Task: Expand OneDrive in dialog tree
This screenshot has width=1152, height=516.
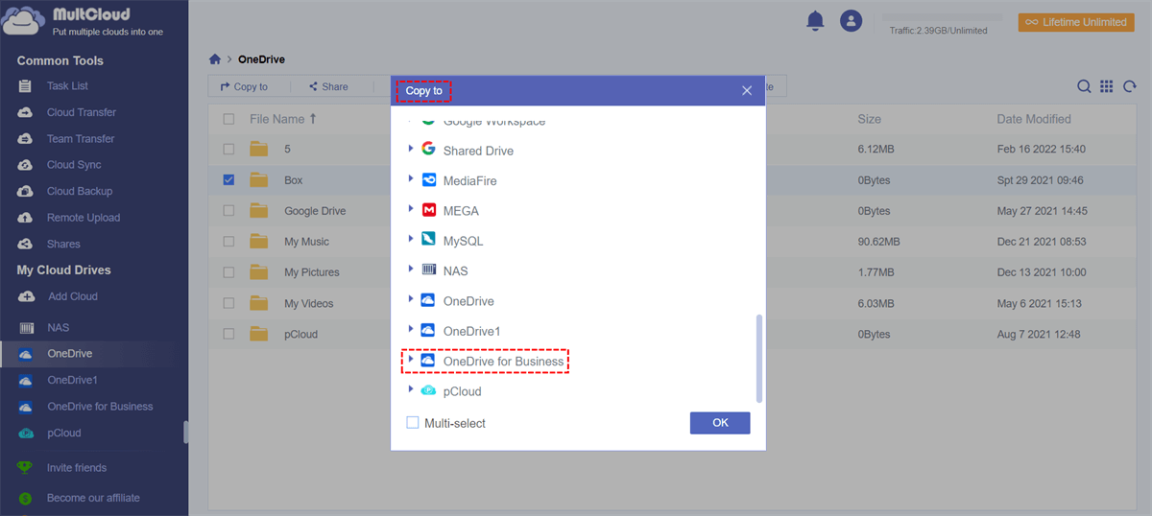Action: coord(411,298)
